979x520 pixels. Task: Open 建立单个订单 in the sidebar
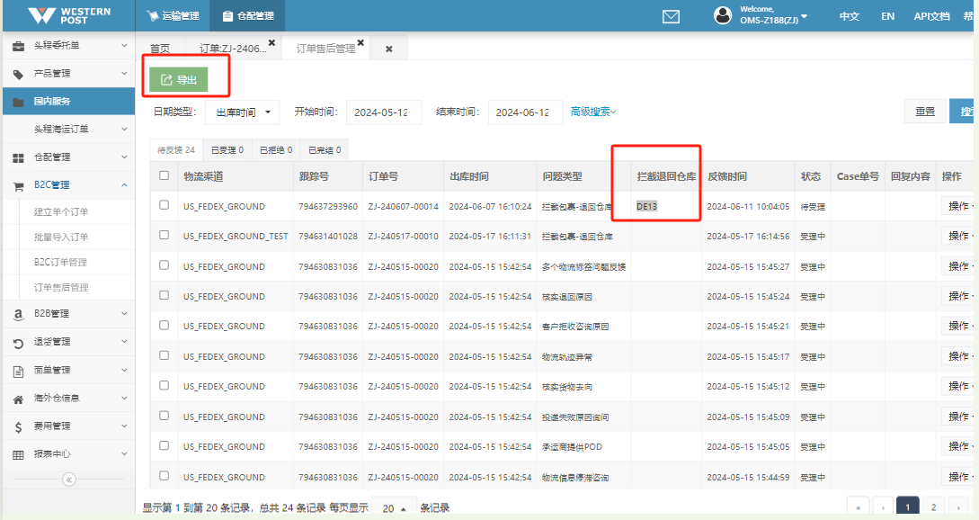point(61,212)
